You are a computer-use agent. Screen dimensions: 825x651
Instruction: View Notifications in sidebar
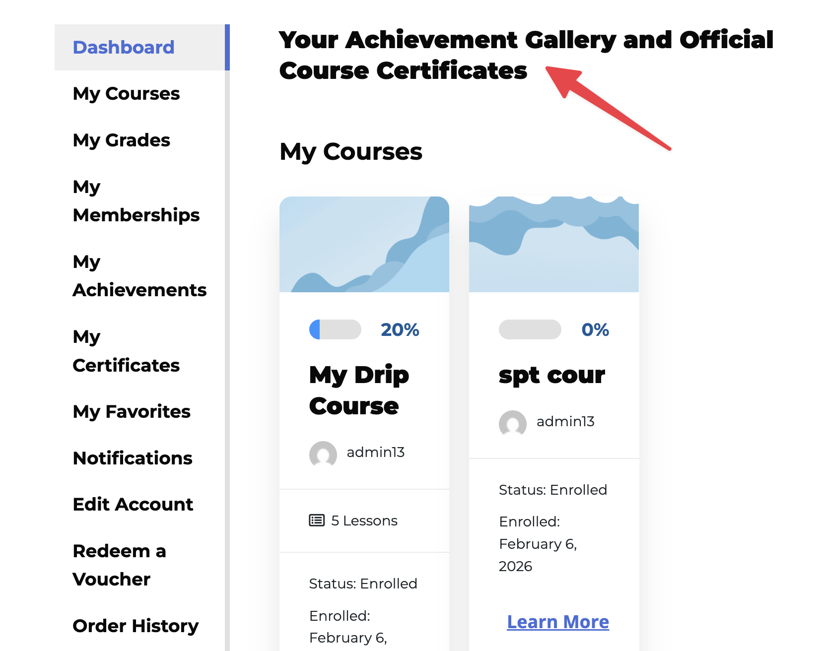(132, 458)
